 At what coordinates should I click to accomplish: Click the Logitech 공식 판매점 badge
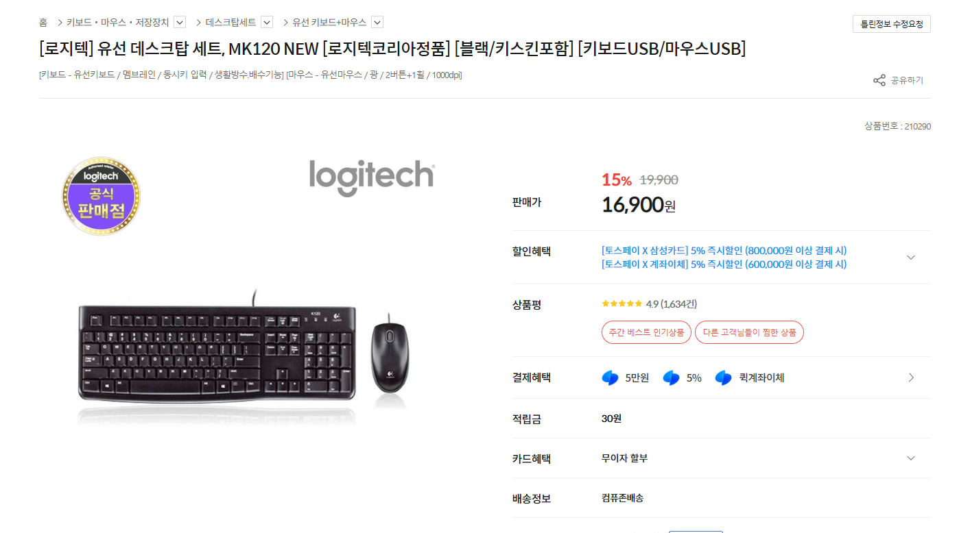click(101, 196)
